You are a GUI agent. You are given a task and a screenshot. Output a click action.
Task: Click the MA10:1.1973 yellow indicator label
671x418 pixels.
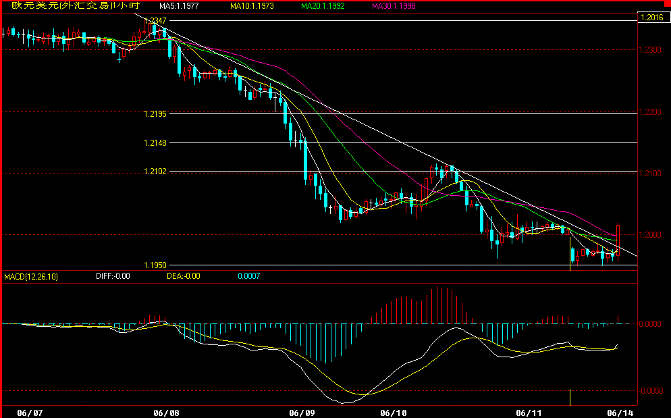pos(251,6)
